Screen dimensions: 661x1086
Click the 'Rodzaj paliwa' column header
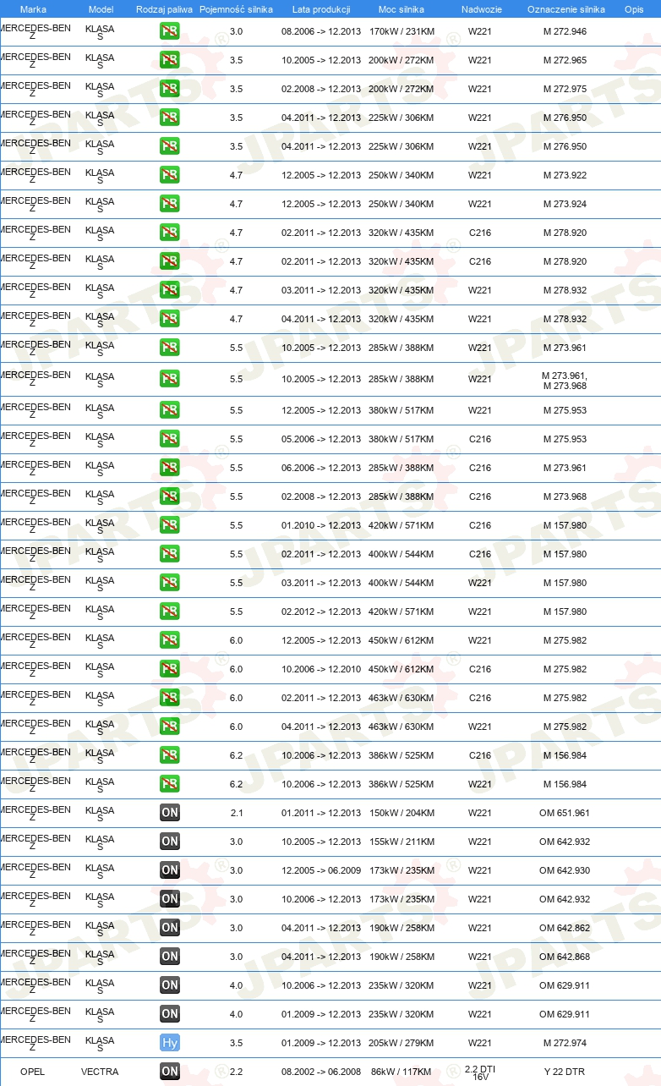165,9
